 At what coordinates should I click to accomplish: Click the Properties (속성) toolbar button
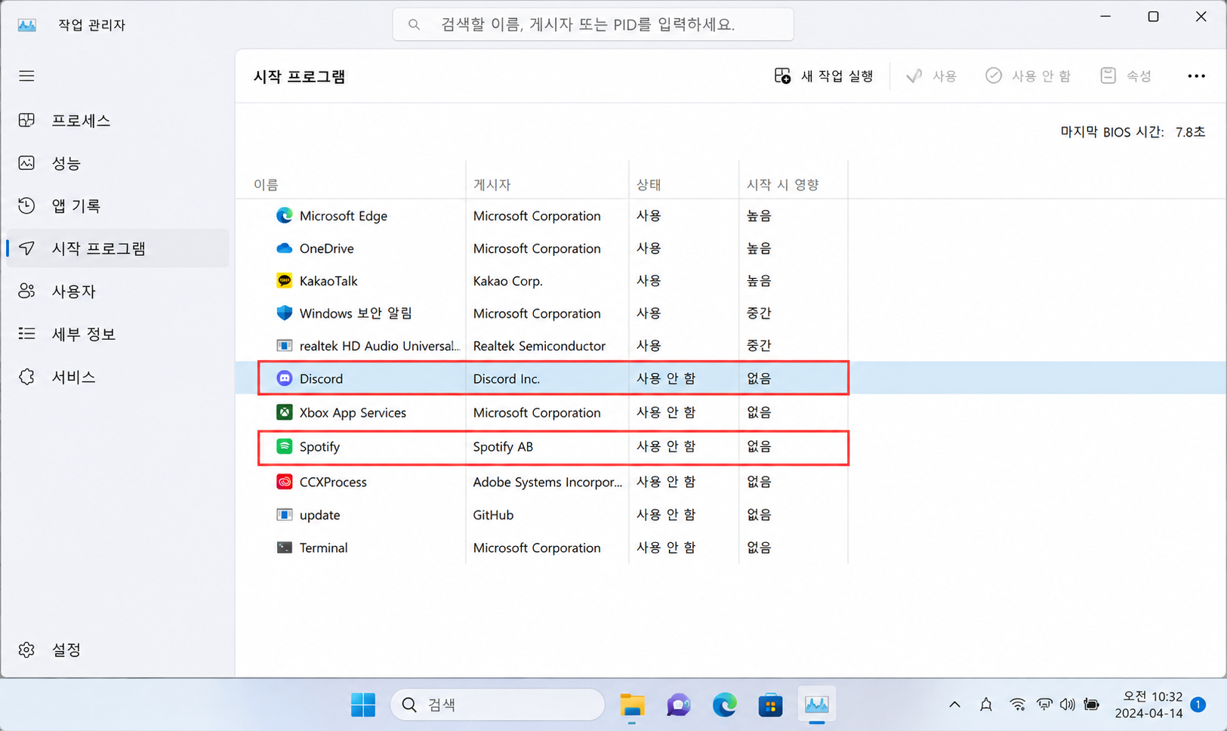point(1126,76)
